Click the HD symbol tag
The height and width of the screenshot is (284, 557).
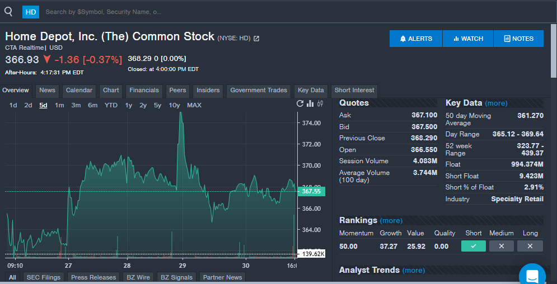[x=31, y=12]
